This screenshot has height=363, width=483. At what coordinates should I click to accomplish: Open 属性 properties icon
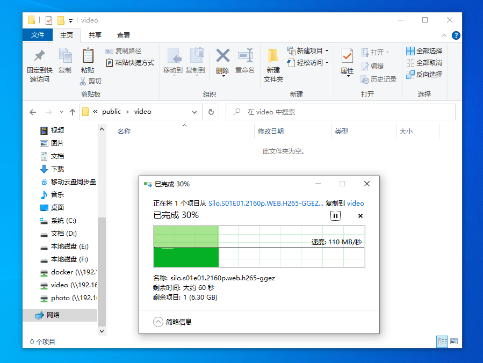(x=347, y=56)
